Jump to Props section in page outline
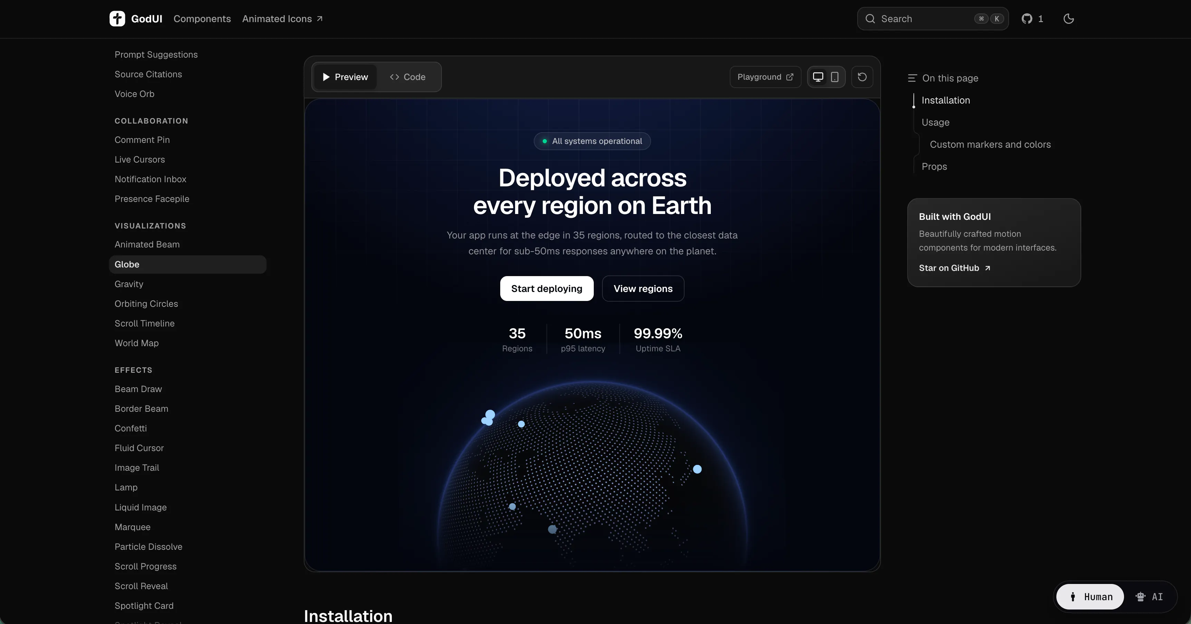 tap(934, 166)
